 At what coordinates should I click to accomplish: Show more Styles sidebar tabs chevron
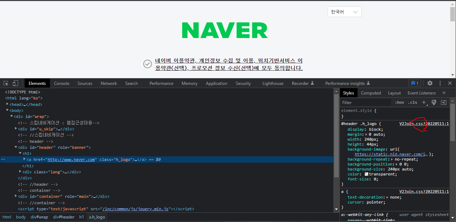pos(444,93)
